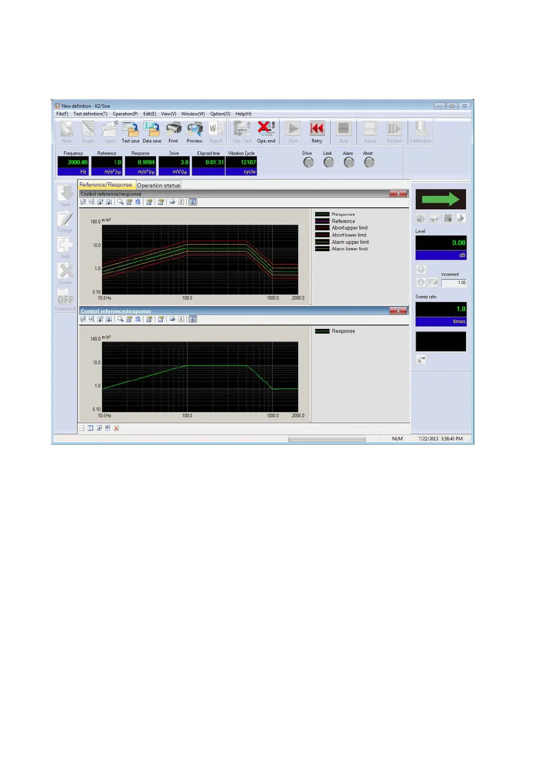Open the Option(O) menu
Screen dimensions: 551x779
[220, 114]
